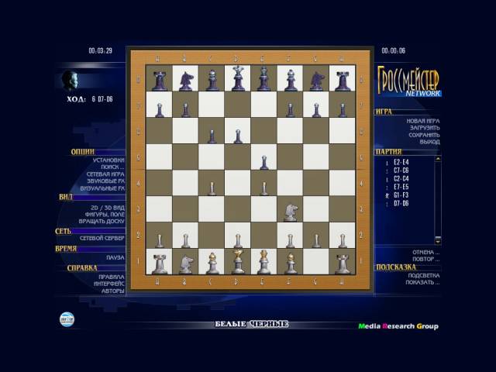Select the white rook on h1

(342, 262)
